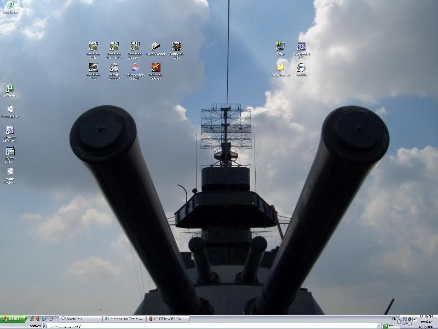Open the Recycle Bin desktop icon
The width and height of the screenshot is (438, 329).
tap(10, 7)
